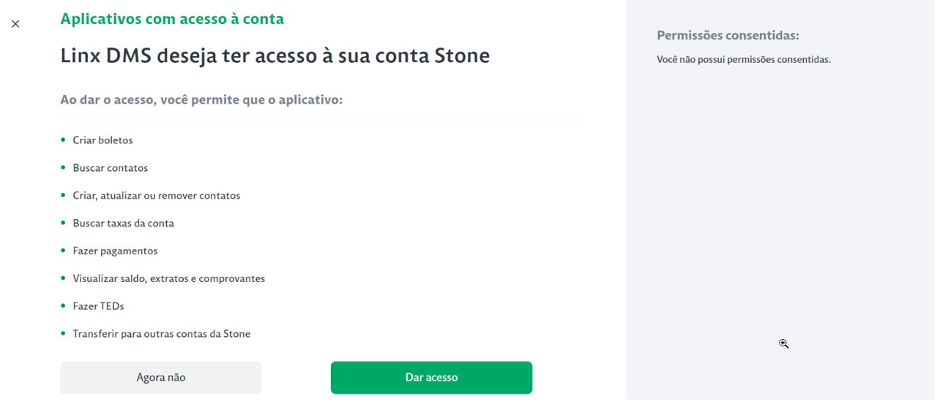Screen dimensions: 945x407
Task: Click the green bullet beside 'Fazer pagamentos'
Action: point(63,251)
